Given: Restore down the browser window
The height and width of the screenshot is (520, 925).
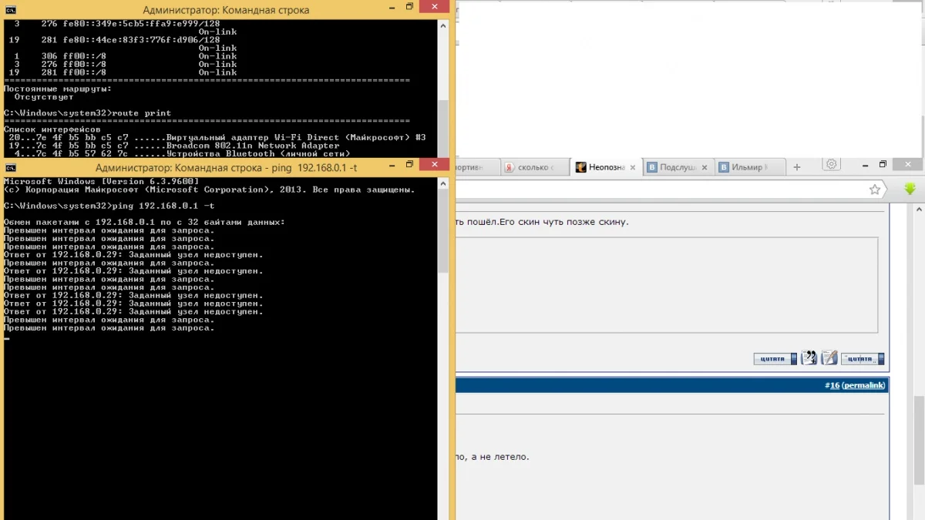Looking at the screenshot, I should (883, 165).
